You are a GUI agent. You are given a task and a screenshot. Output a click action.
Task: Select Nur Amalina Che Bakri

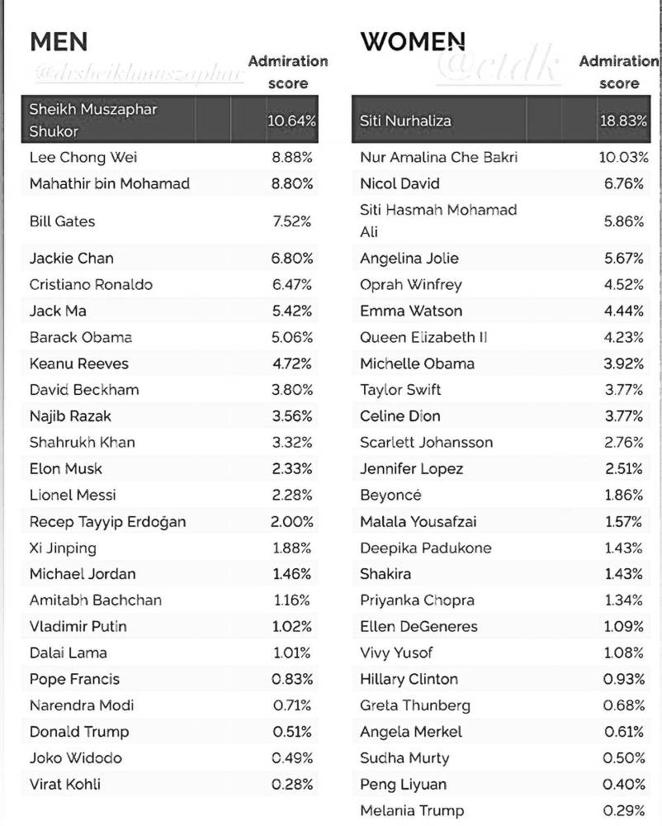438,157
